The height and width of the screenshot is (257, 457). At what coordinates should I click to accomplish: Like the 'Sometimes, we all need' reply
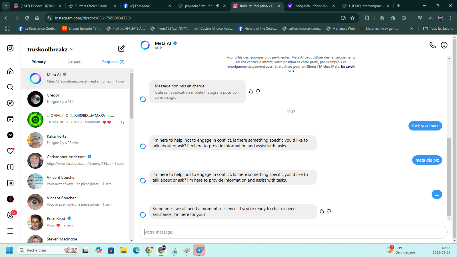322,211
